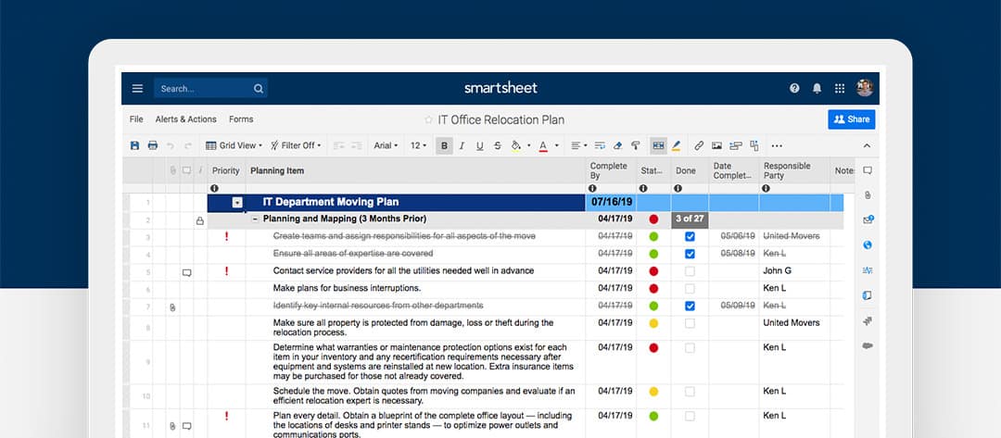Image resolution: width=1001 pixels, height=438 pixels.
Task: Open the Alerts & Actions menu
Action: pos(185,119)
